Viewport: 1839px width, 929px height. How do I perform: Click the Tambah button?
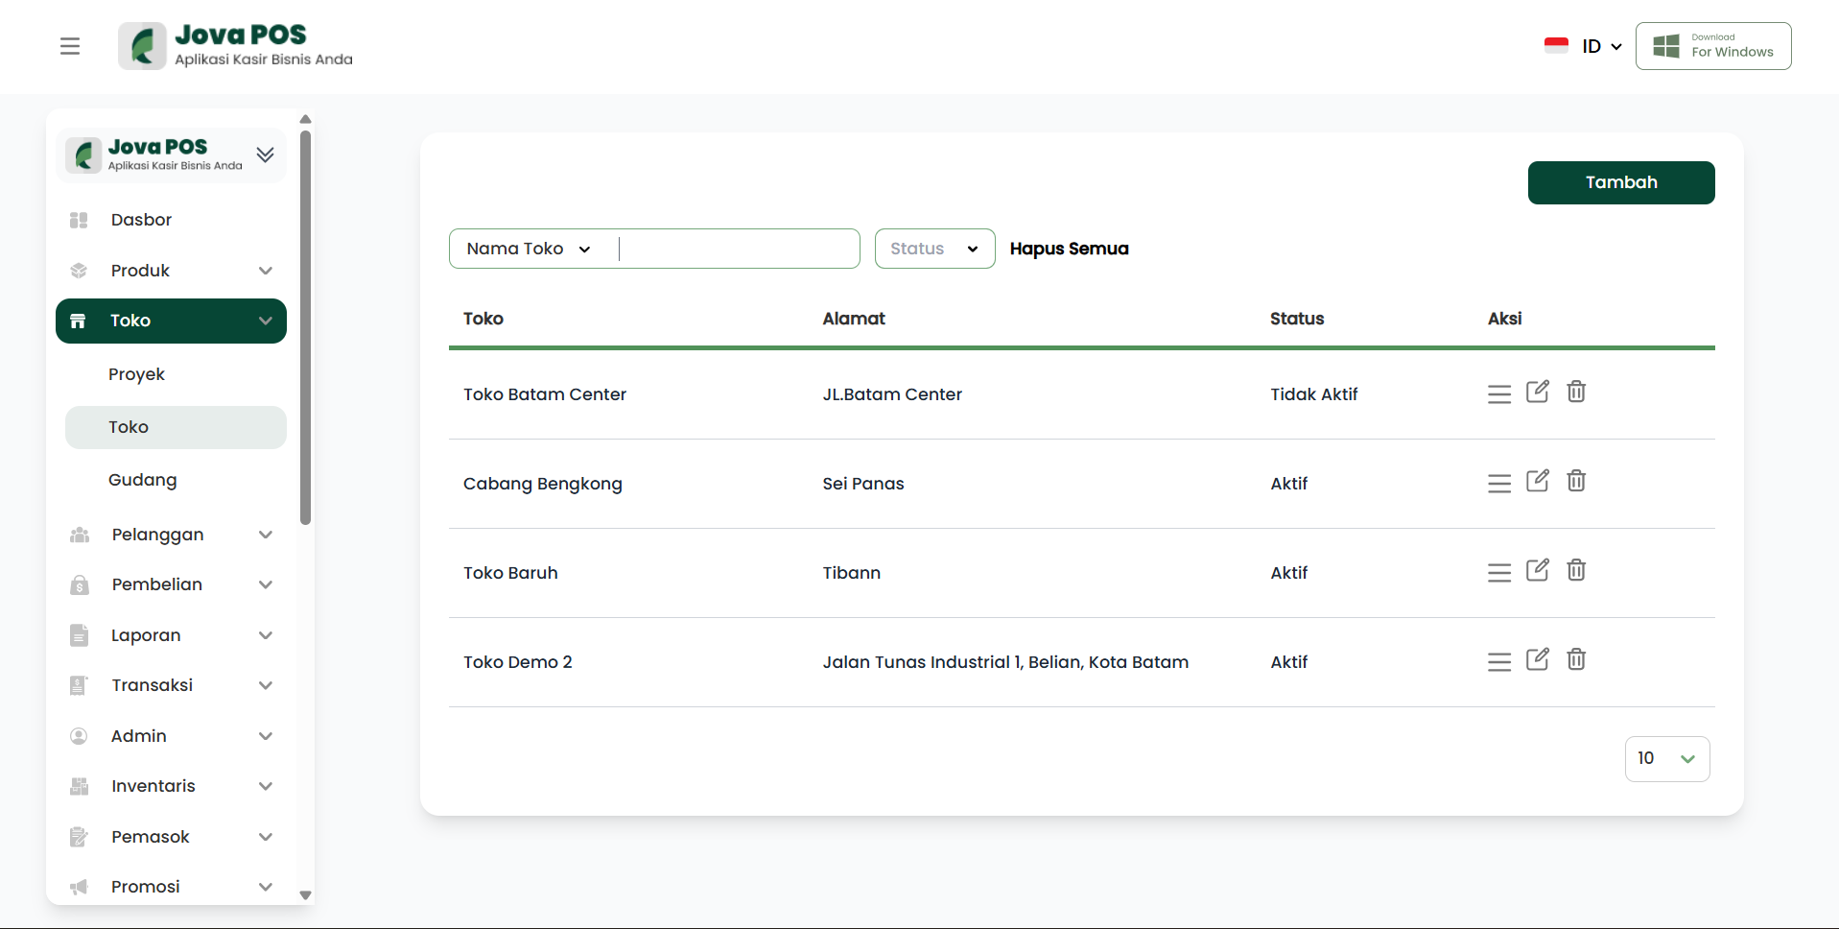(1620, 182)
